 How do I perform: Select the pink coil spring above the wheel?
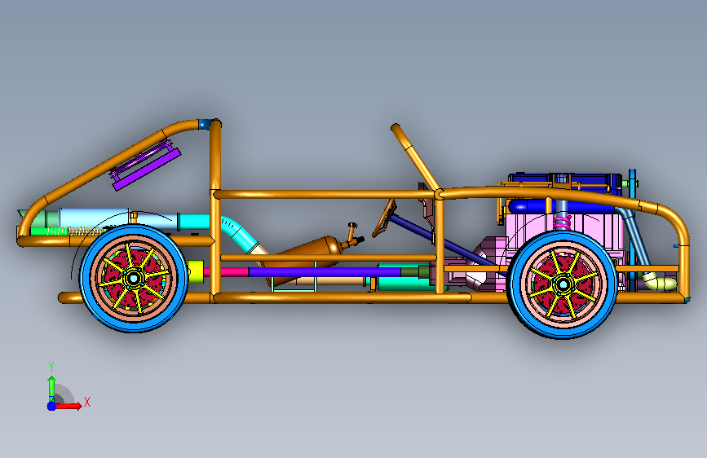pyautogui.click(x=562, y=222)
